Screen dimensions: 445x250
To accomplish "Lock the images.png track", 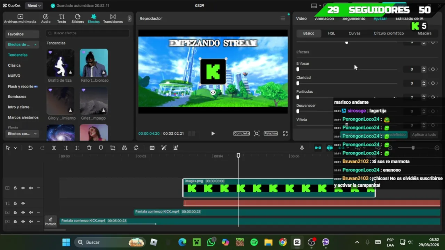I will tap(15, 188).
